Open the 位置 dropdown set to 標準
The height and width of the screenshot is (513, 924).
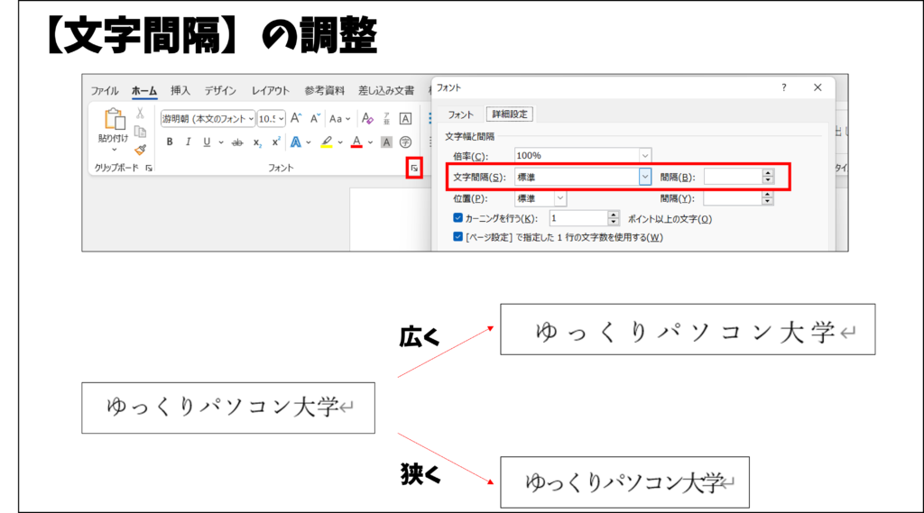pyautogui.click(x=559, y=198)
